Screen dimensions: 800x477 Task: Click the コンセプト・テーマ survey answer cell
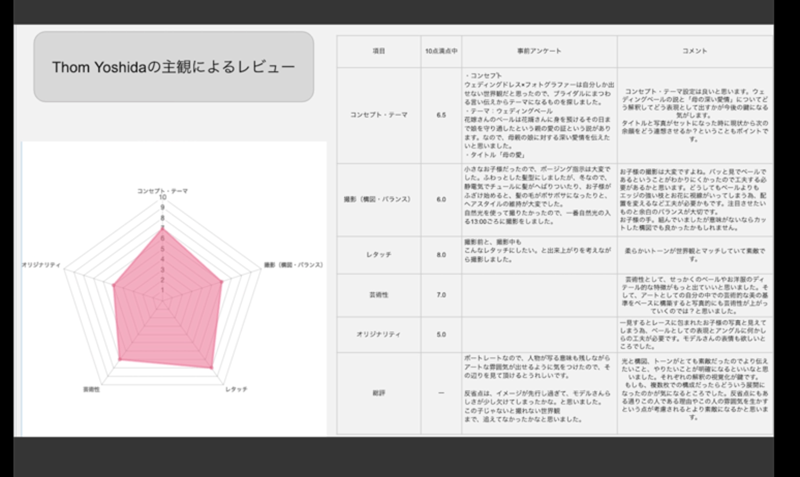(x=539, y=115)
